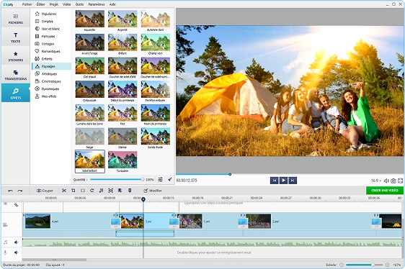
Task: Play the video preview
Action: pyautogui.click(x=283, y=181)
